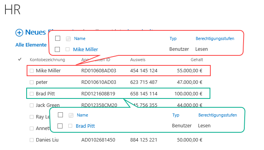
Task: Select the Jack Green entry
Action: 47,105
